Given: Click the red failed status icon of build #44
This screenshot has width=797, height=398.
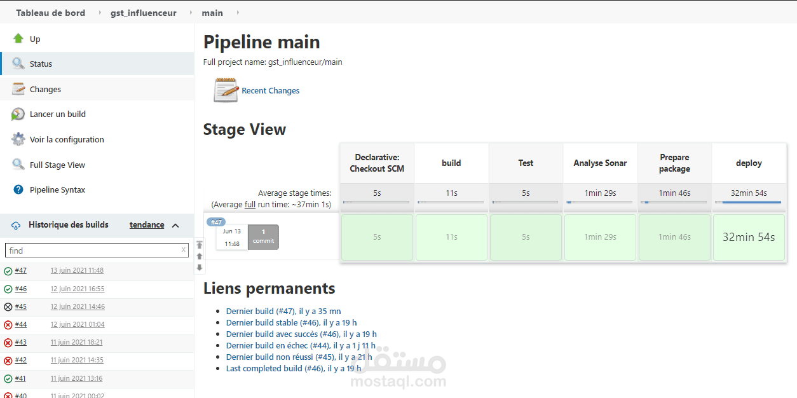Looking at the screenshot, I should (x=8, y=325).
